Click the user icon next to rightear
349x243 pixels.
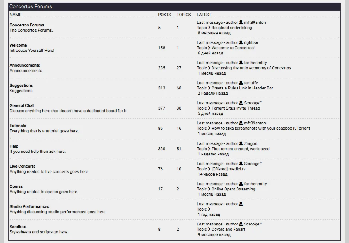(241, 42)
